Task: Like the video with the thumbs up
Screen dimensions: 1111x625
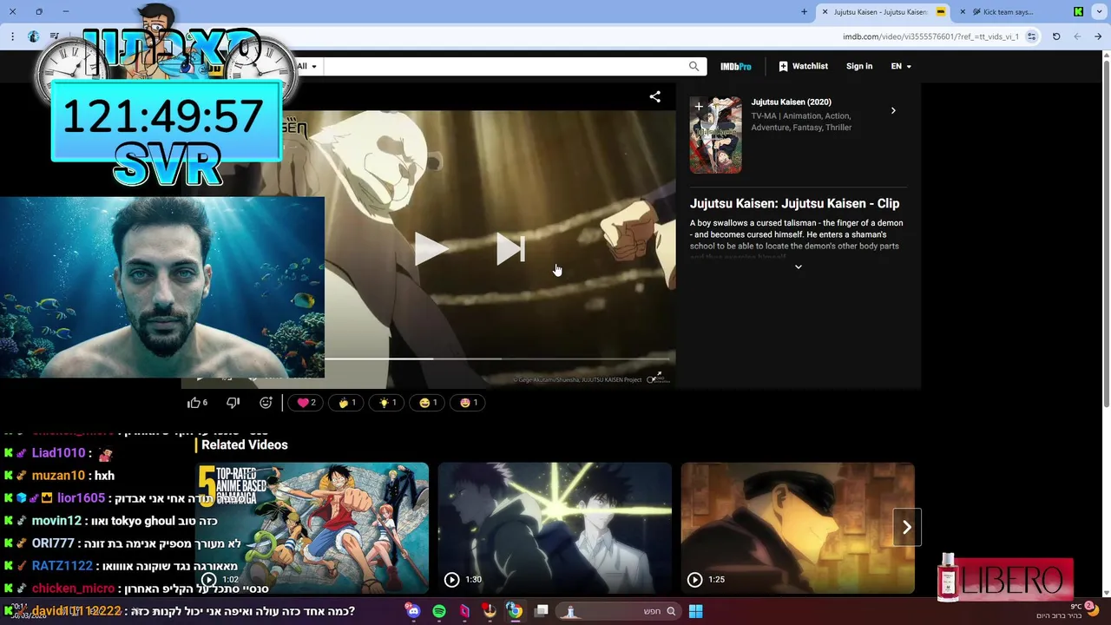Action: 198,403
